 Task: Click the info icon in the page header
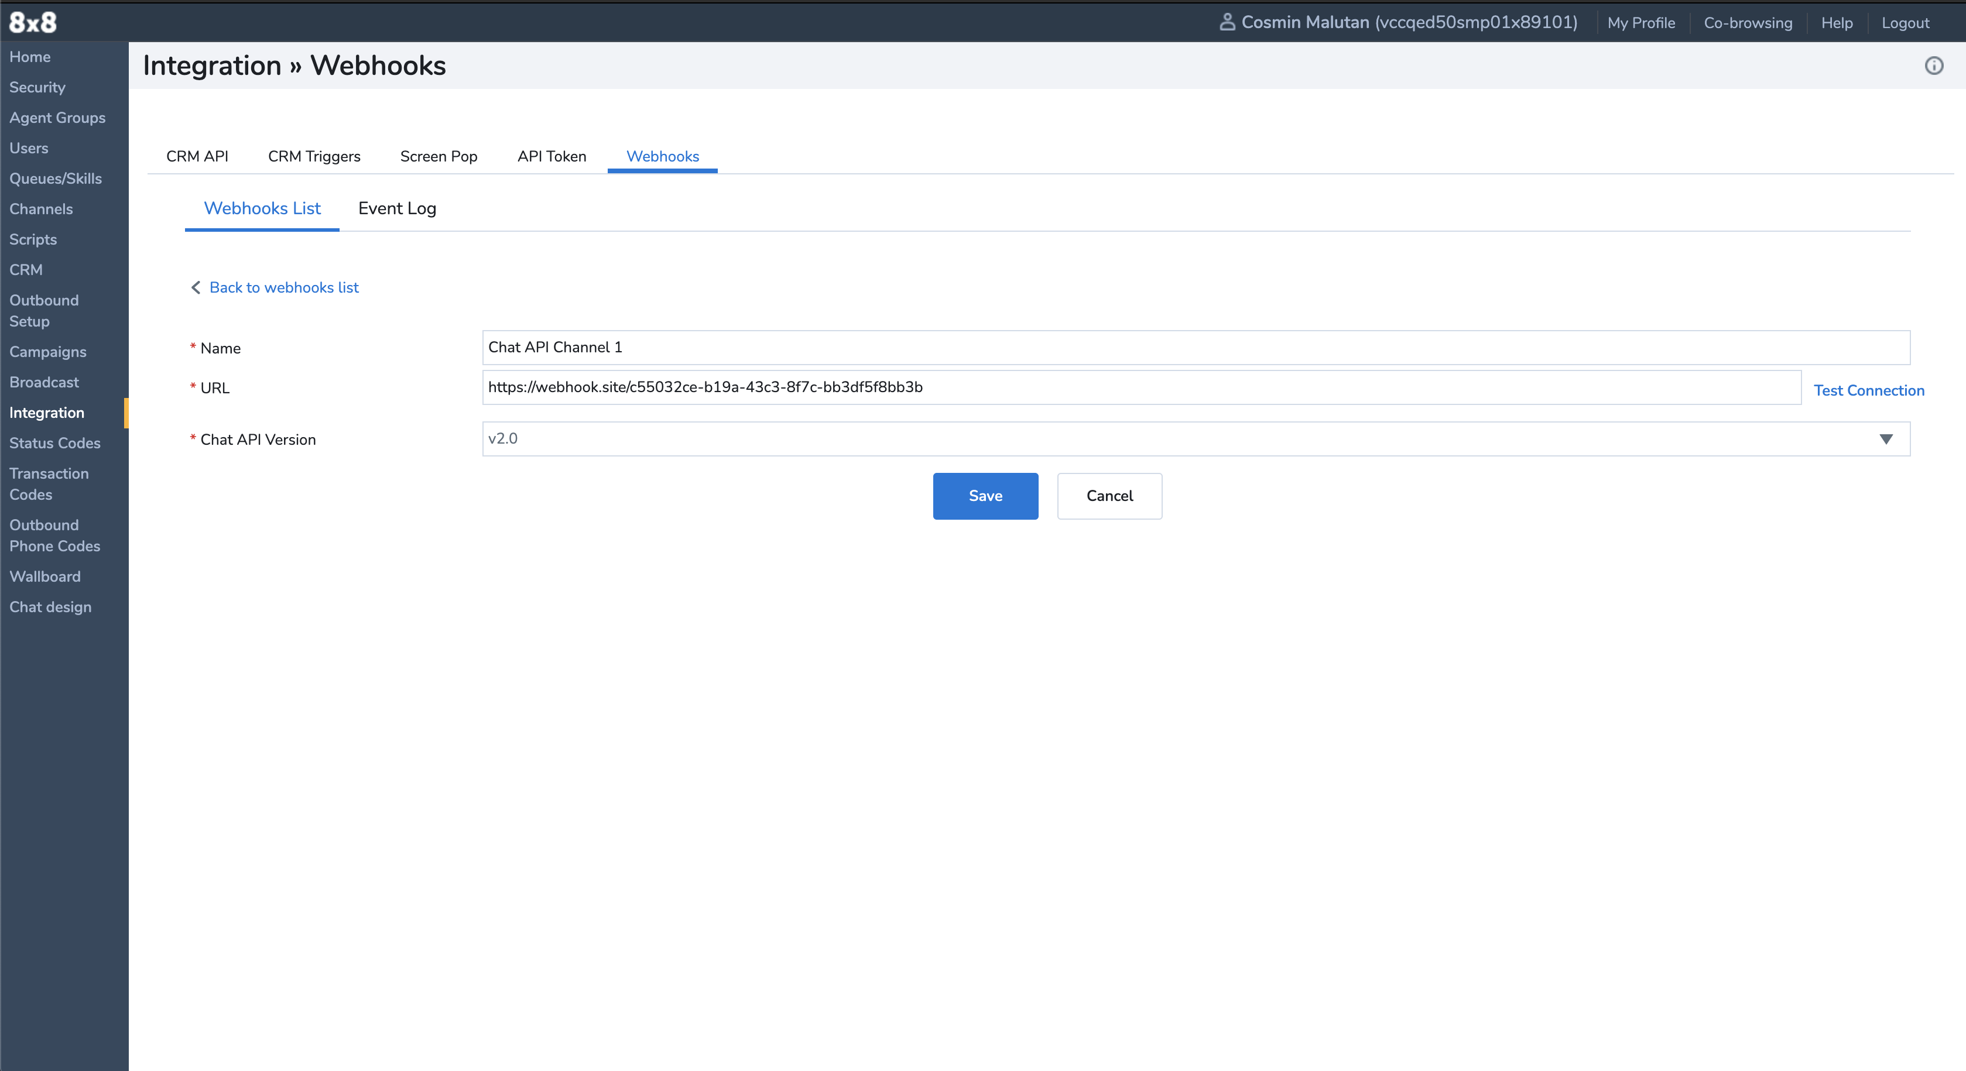(1933, 66)
